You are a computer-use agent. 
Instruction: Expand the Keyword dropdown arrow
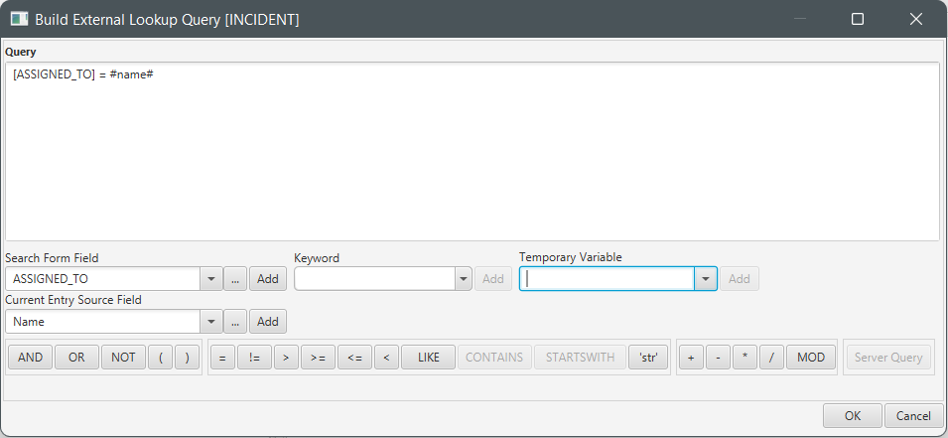point(464,279)
